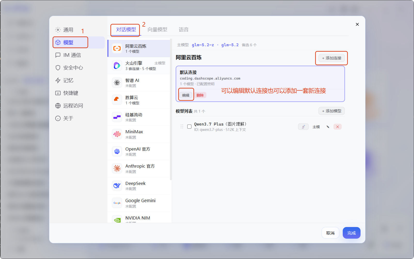Click the cube icon beside 模型
The image size is (414, 259).
58,42
